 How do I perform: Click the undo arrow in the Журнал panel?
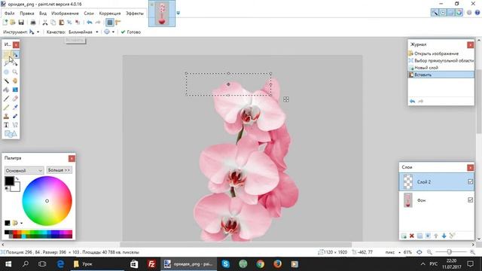412,101
